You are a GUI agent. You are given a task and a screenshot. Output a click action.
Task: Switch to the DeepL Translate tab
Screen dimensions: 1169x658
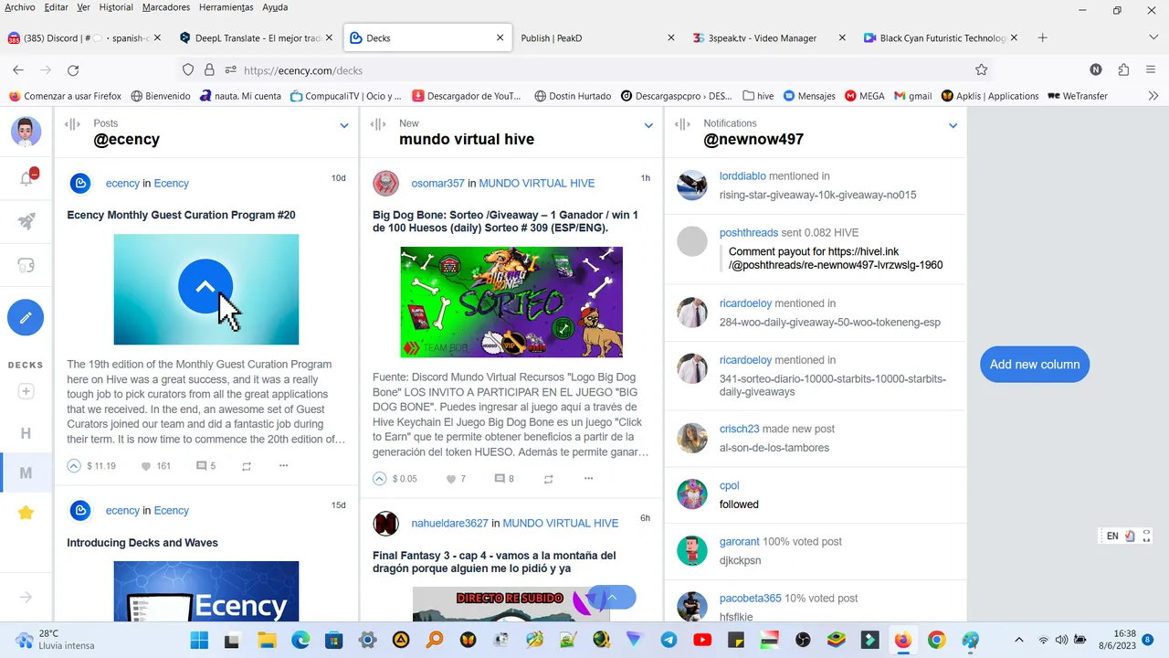click(255, 38)
